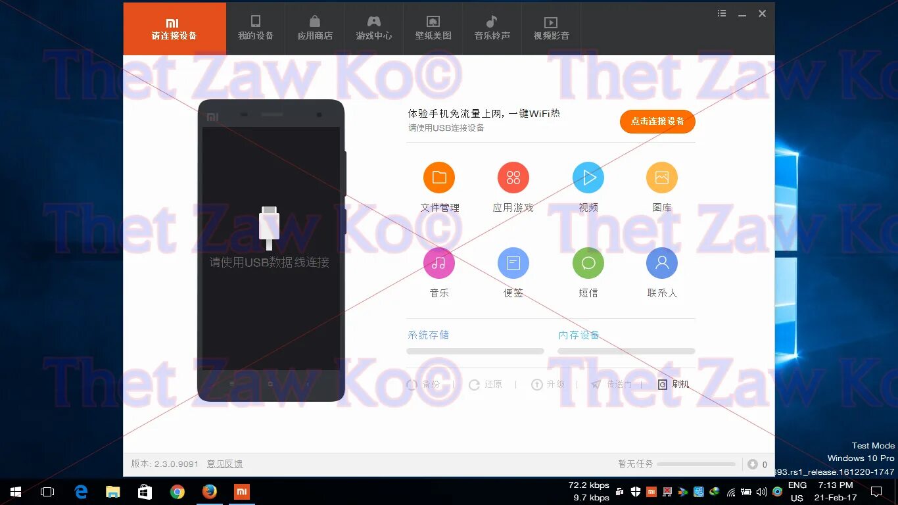This screenshot has height=505, width=898.
Task: Open the main menu list icon
Action: coord(722,13)
